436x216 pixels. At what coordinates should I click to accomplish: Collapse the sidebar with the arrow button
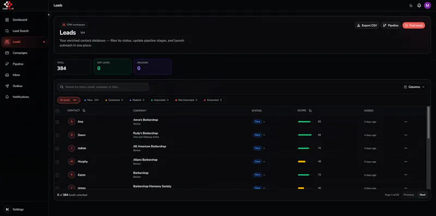coord(49,15)
